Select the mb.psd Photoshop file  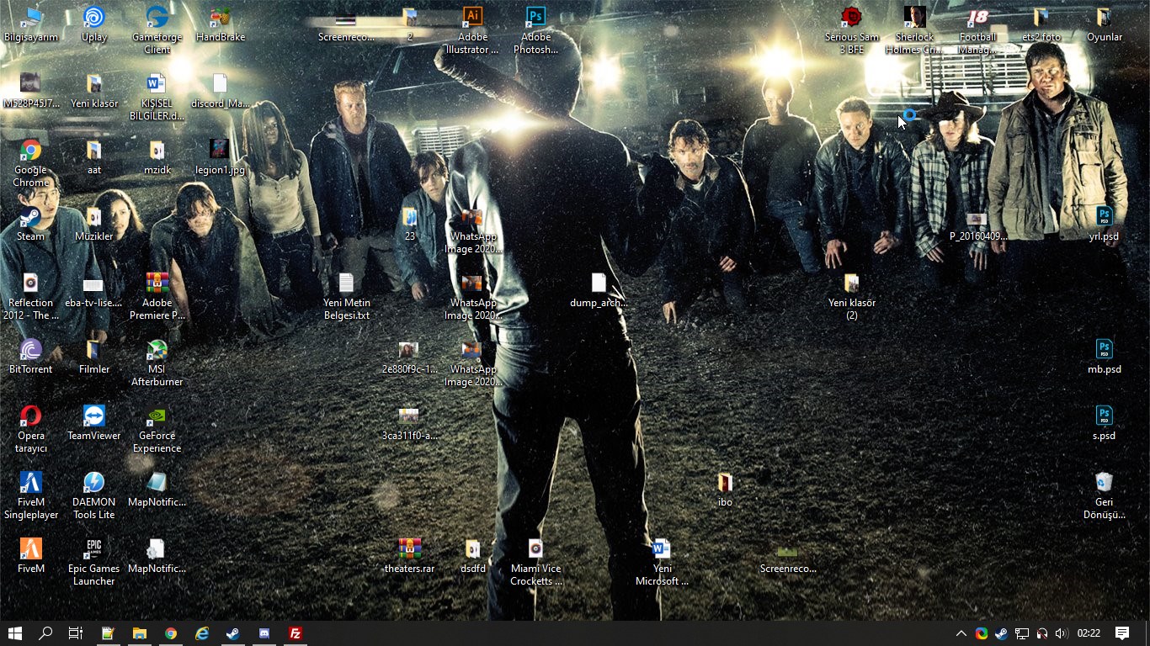click(x=1104, y=357)
